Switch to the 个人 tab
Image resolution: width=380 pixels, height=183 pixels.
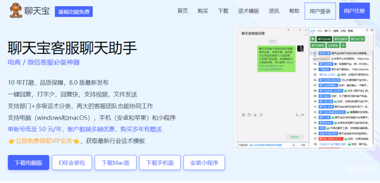click(320, 31)
